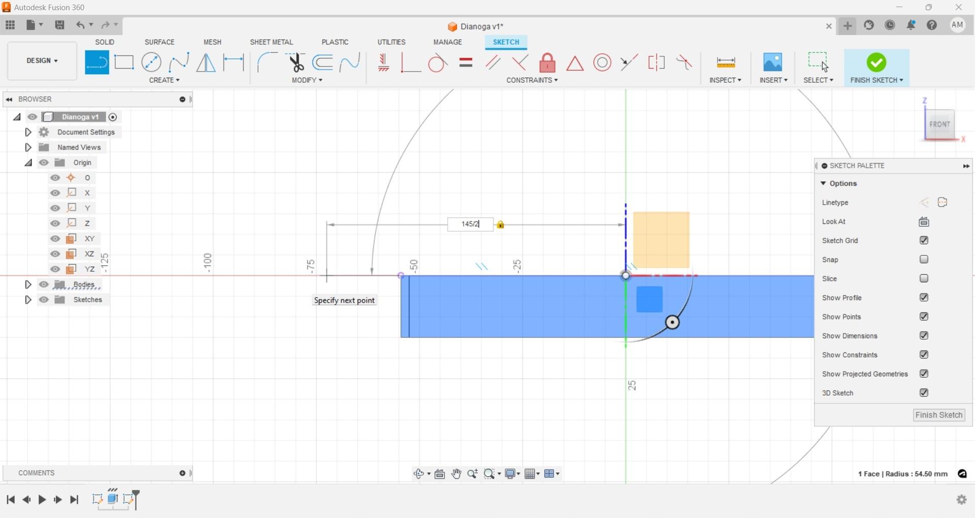
Task: Switch to the SURFACE tab
Action: point(159,42)
